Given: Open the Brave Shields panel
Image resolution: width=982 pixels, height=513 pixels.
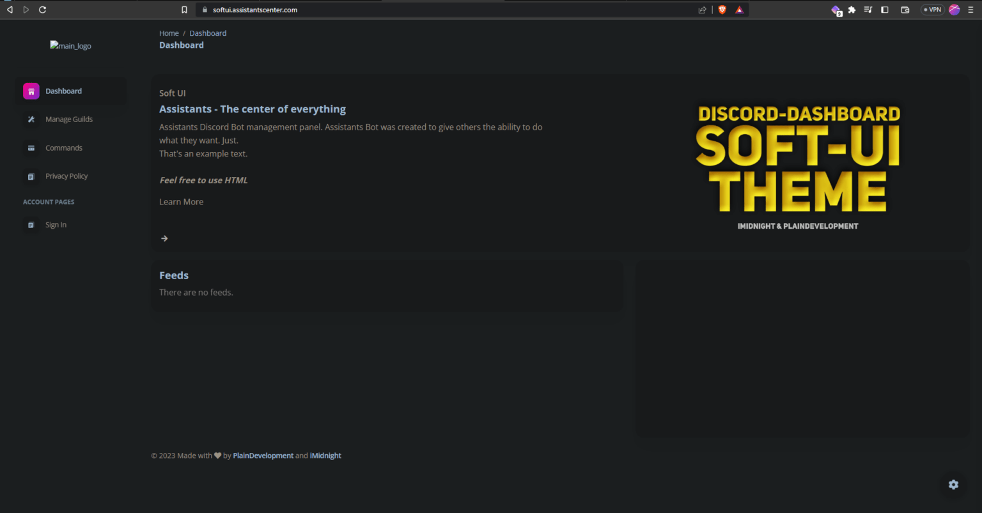Looking at the screenshot, I should click(722, 9).
